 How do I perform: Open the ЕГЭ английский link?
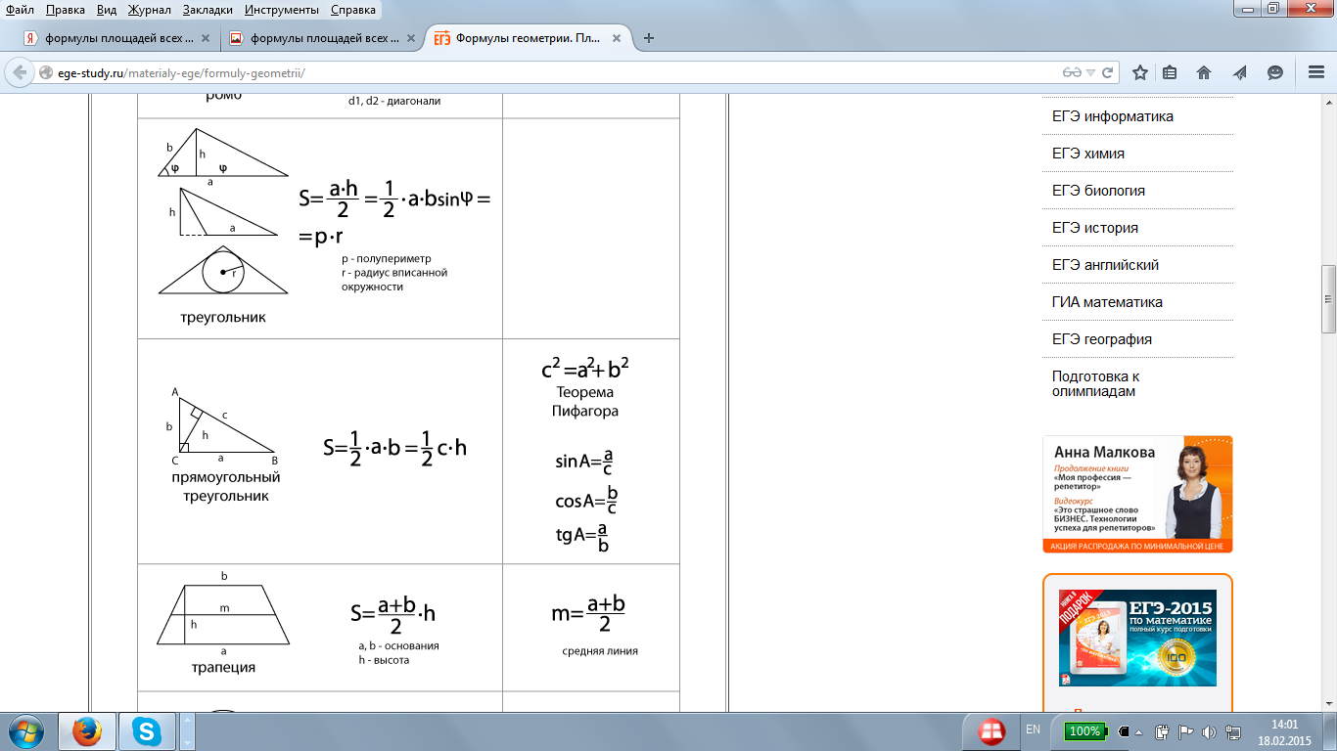click(x=1105, y=265)
